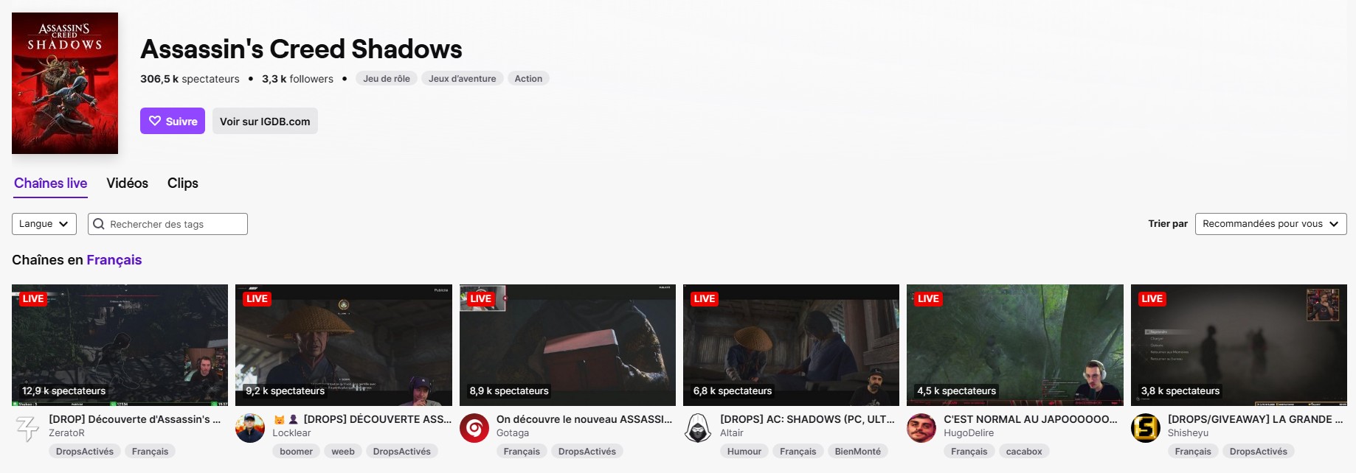Click the Jeu de rôle tag
This screenshot has width=1356, height=473.
point(387,79)
